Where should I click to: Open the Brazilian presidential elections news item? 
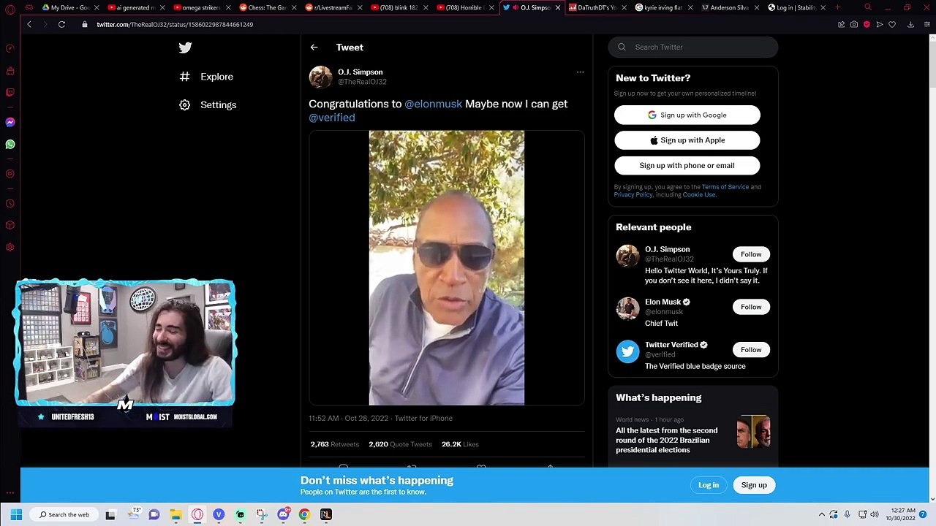click(692, 435)
